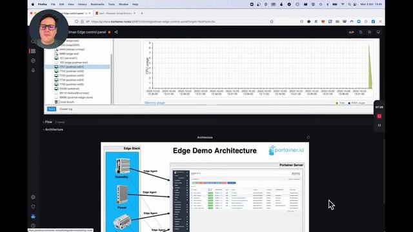Viewport: 413px width, 232px height.
Task: Click the help icon at sidebar bottom
Action: tap(33, 226)
